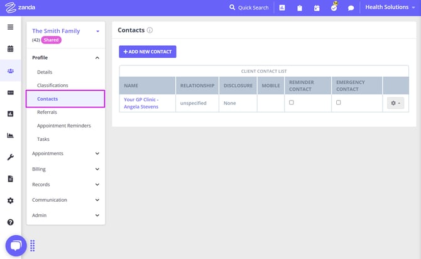Image resolution: width=421 pixels, height=259 pixels.
Task: Click the Quick Search field
Action: pyautogui.click(x=249, y=8)
